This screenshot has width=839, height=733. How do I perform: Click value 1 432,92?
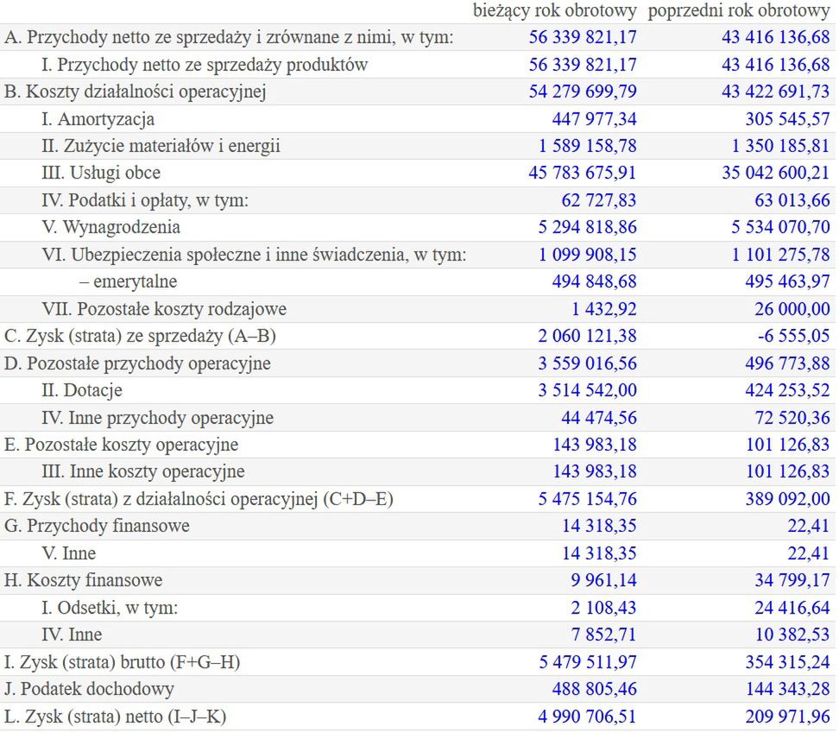point(604,309)
